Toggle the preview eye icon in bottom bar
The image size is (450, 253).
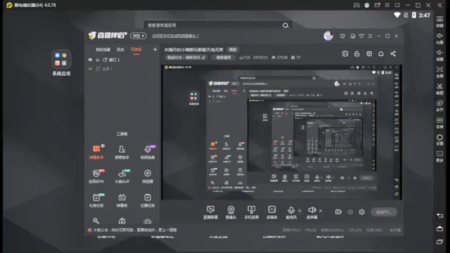[350, 212]
